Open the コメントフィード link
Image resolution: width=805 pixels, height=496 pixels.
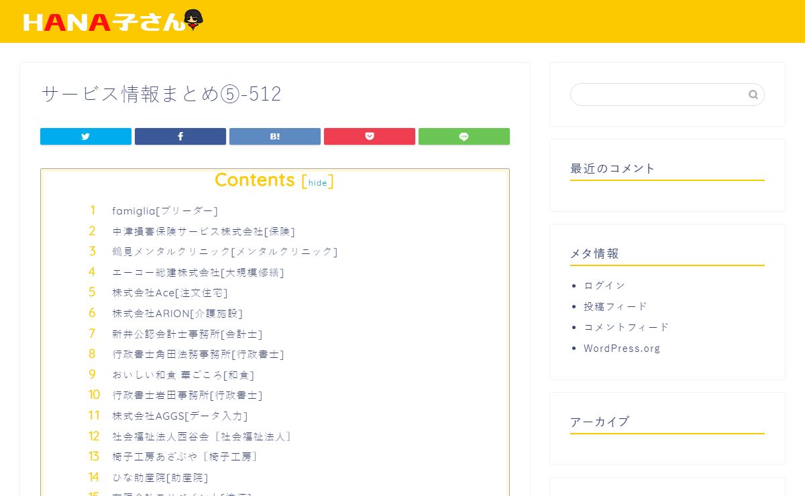click(627, 327)
